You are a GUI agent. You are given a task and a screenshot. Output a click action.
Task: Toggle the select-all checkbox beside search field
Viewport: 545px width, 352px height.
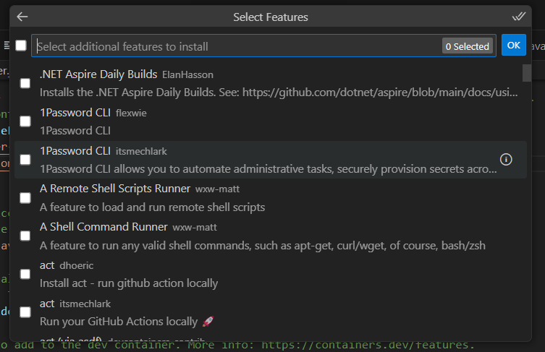pos(21,46)
